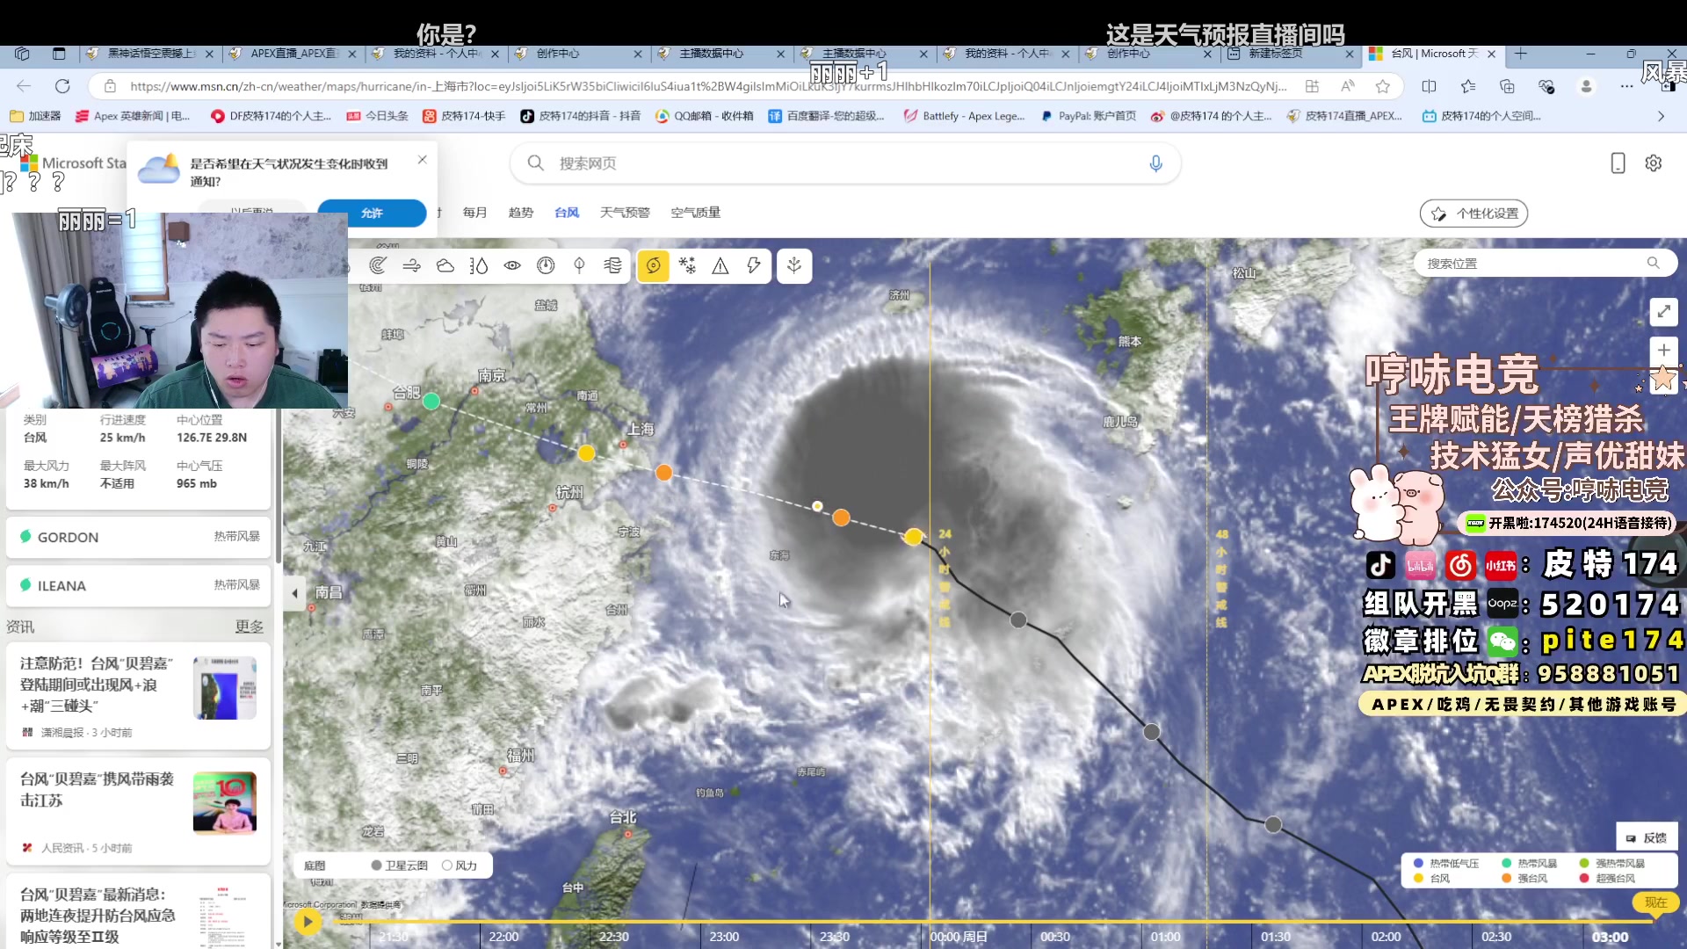
Task: Select the severe weather warning triangle icon
Action: pyautogui.click(x=720, y=265)
